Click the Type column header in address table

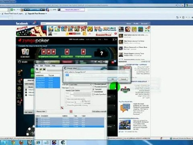click(75, 116)
